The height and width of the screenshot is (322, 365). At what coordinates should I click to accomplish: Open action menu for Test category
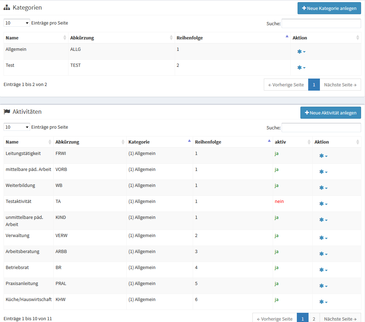(x=301, y=68)
